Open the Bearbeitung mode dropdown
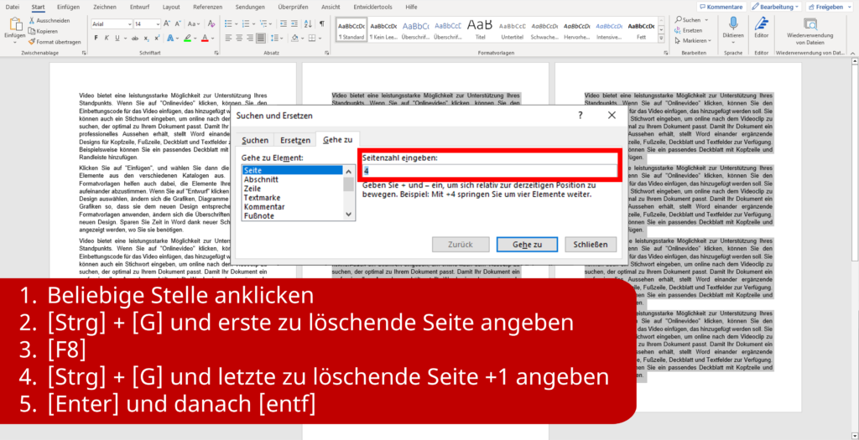This screenshot has height=440, width=859. point(776,7)
